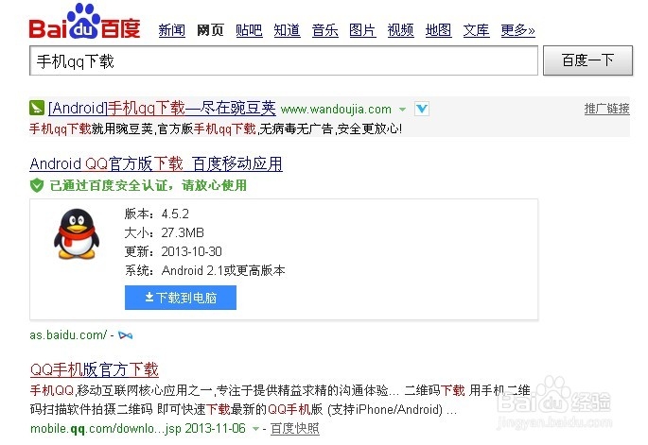Expand the green arrow after www.wandoujia.com
648x445 pixels.
[402, 110]
